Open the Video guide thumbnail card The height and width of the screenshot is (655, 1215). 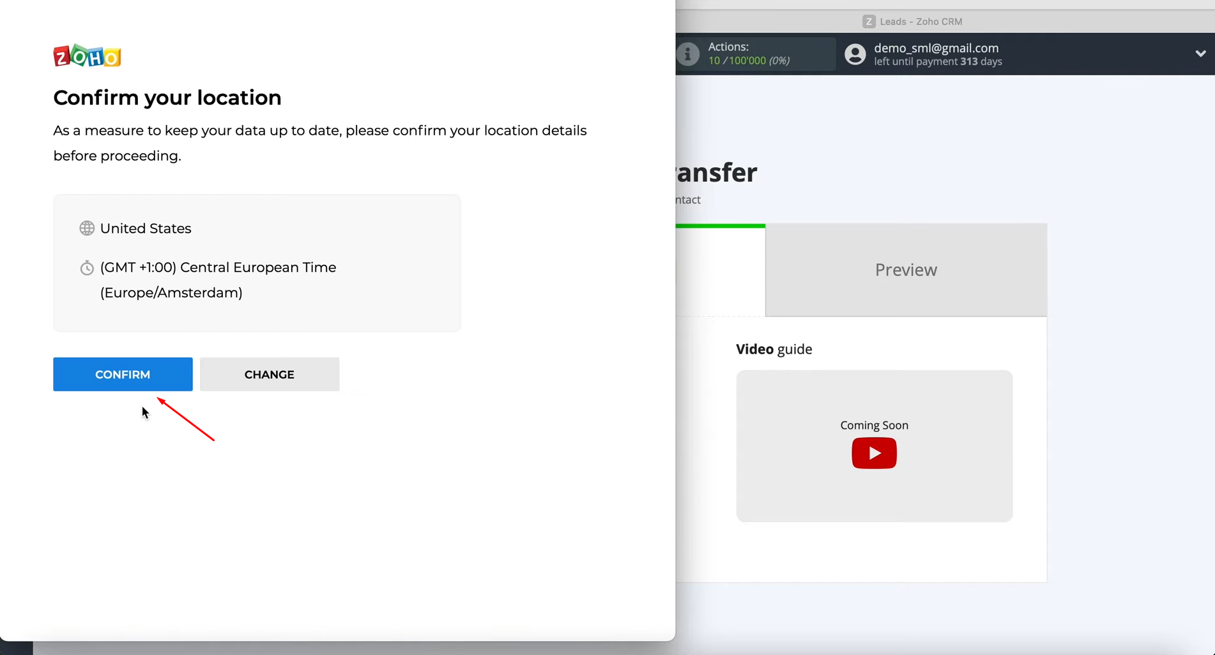pos(874,446)
